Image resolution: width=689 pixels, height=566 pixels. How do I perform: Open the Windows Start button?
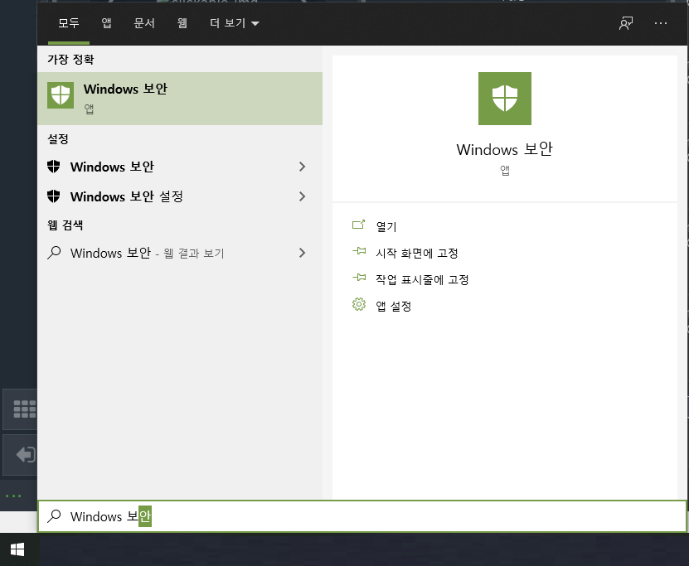tap(17, 549)
